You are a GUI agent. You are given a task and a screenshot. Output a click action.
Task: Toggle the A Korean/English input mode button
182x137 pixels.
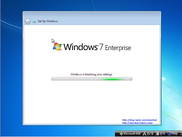coord(148,134)
